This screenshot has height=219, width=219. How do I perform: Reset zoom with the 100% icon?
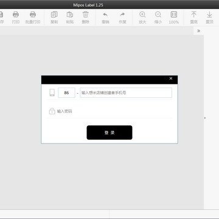click(174, 15)
